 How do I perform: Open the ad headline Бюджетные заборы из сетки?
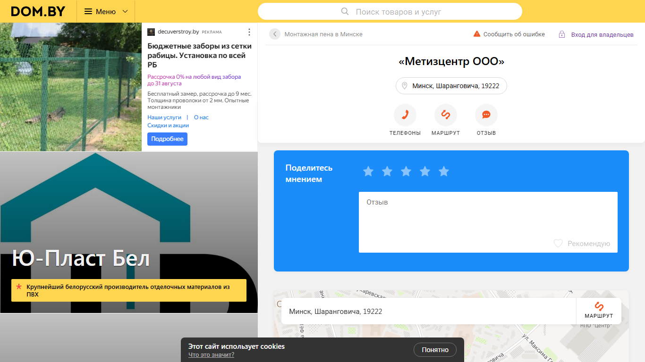tap(199, 55)
